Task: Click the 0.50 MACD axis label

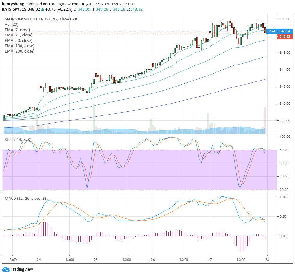Action: pyautogui.click(x=283, y=217)
